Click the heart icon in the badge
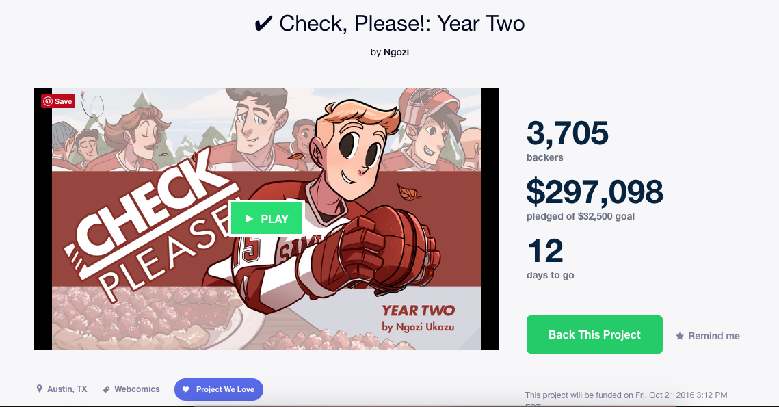779x407 pixels. point(186,390)
